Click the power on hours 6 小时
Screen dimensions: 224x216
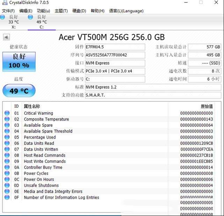(x=204, y=79)
